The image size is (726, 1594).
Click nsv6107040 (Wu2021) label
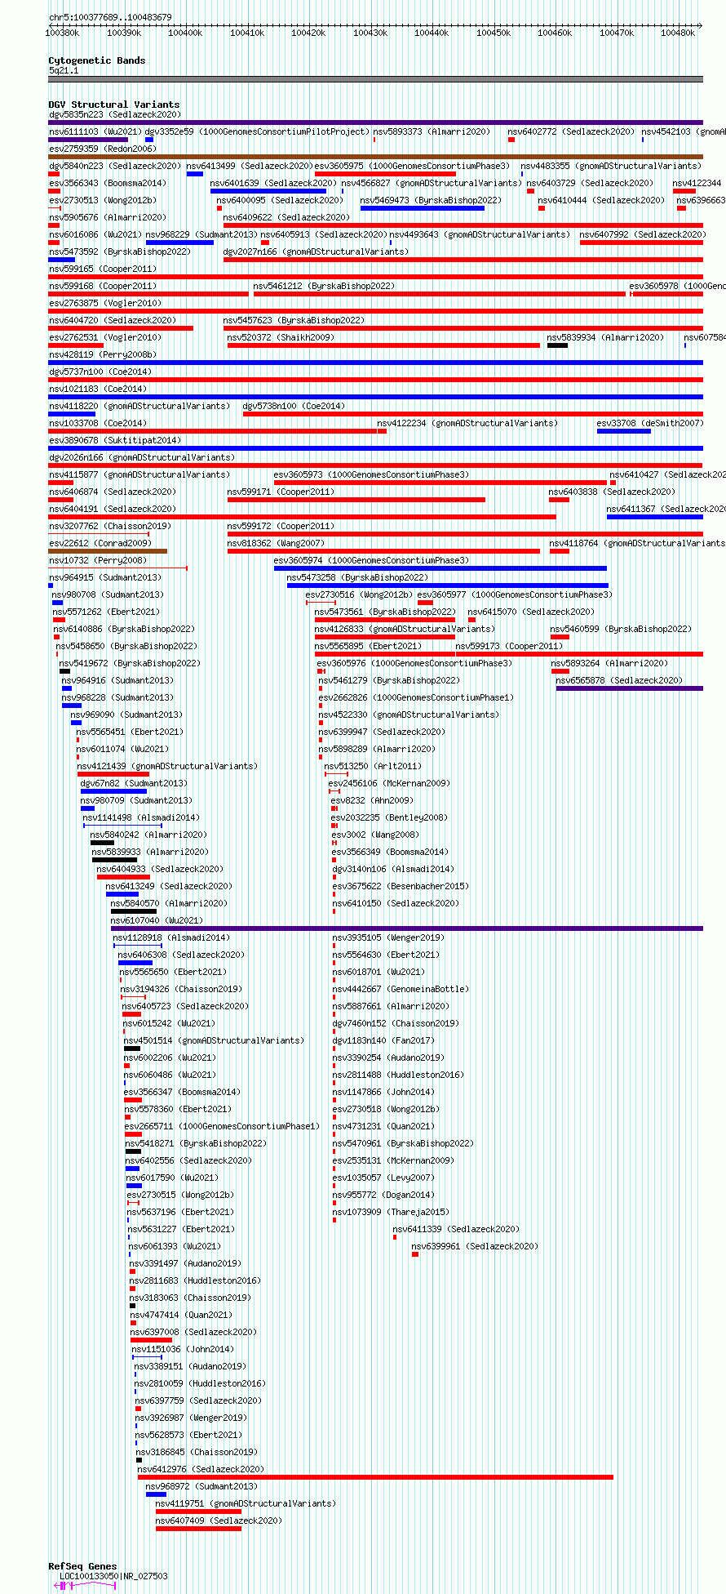157,920
